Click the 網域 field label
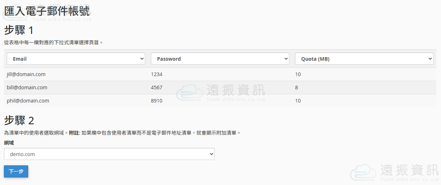This screenshot has height=185, width=441. 9,143
